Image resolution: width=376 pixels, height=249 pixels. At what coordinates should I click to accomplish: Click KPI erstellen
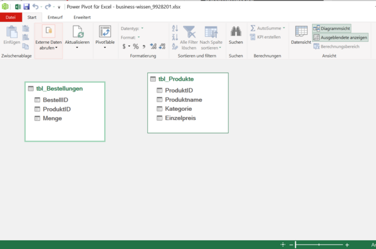[265, 37]
